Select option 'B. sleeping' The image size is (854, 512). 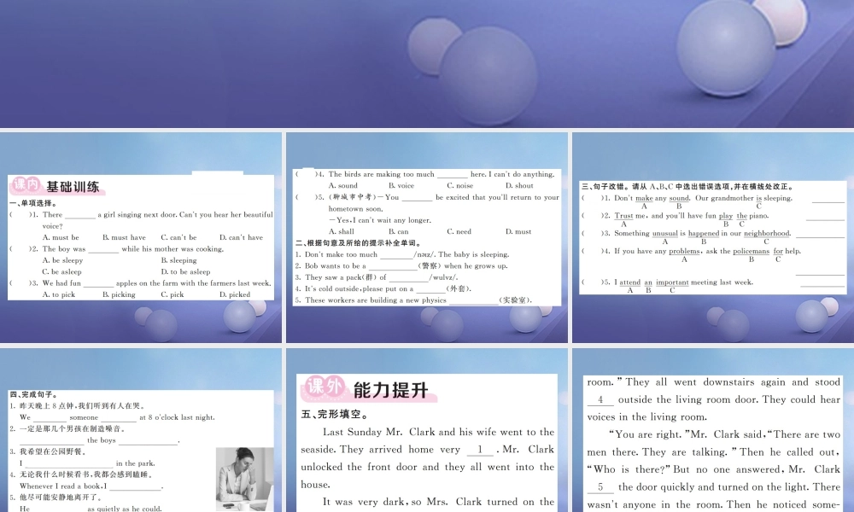click(178, 260)
